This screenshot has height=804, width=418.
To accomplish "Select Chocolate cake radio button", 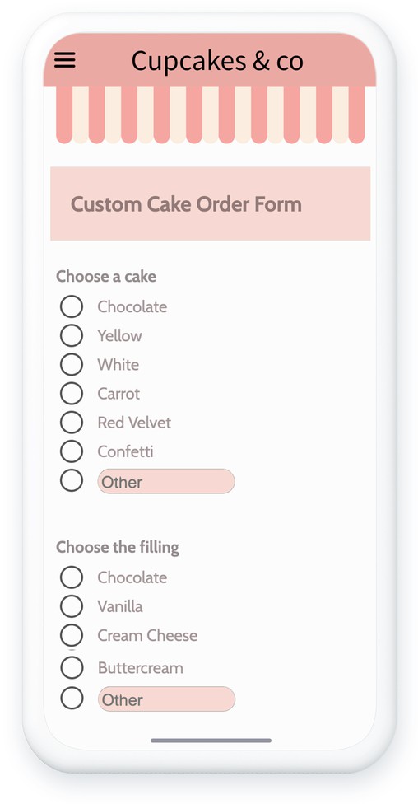I will tap(72, 306).
